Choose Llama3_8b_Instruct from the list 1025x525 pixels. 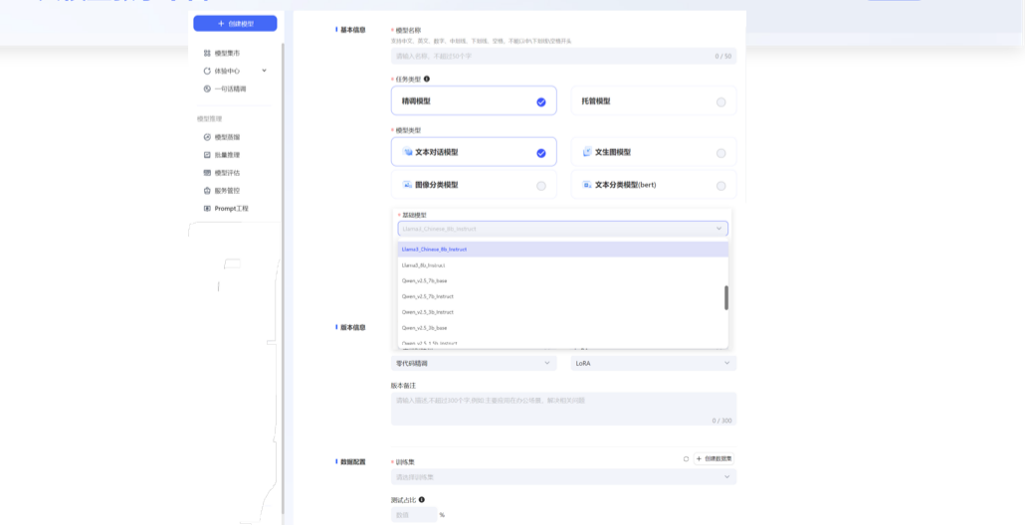click(563, 265)
